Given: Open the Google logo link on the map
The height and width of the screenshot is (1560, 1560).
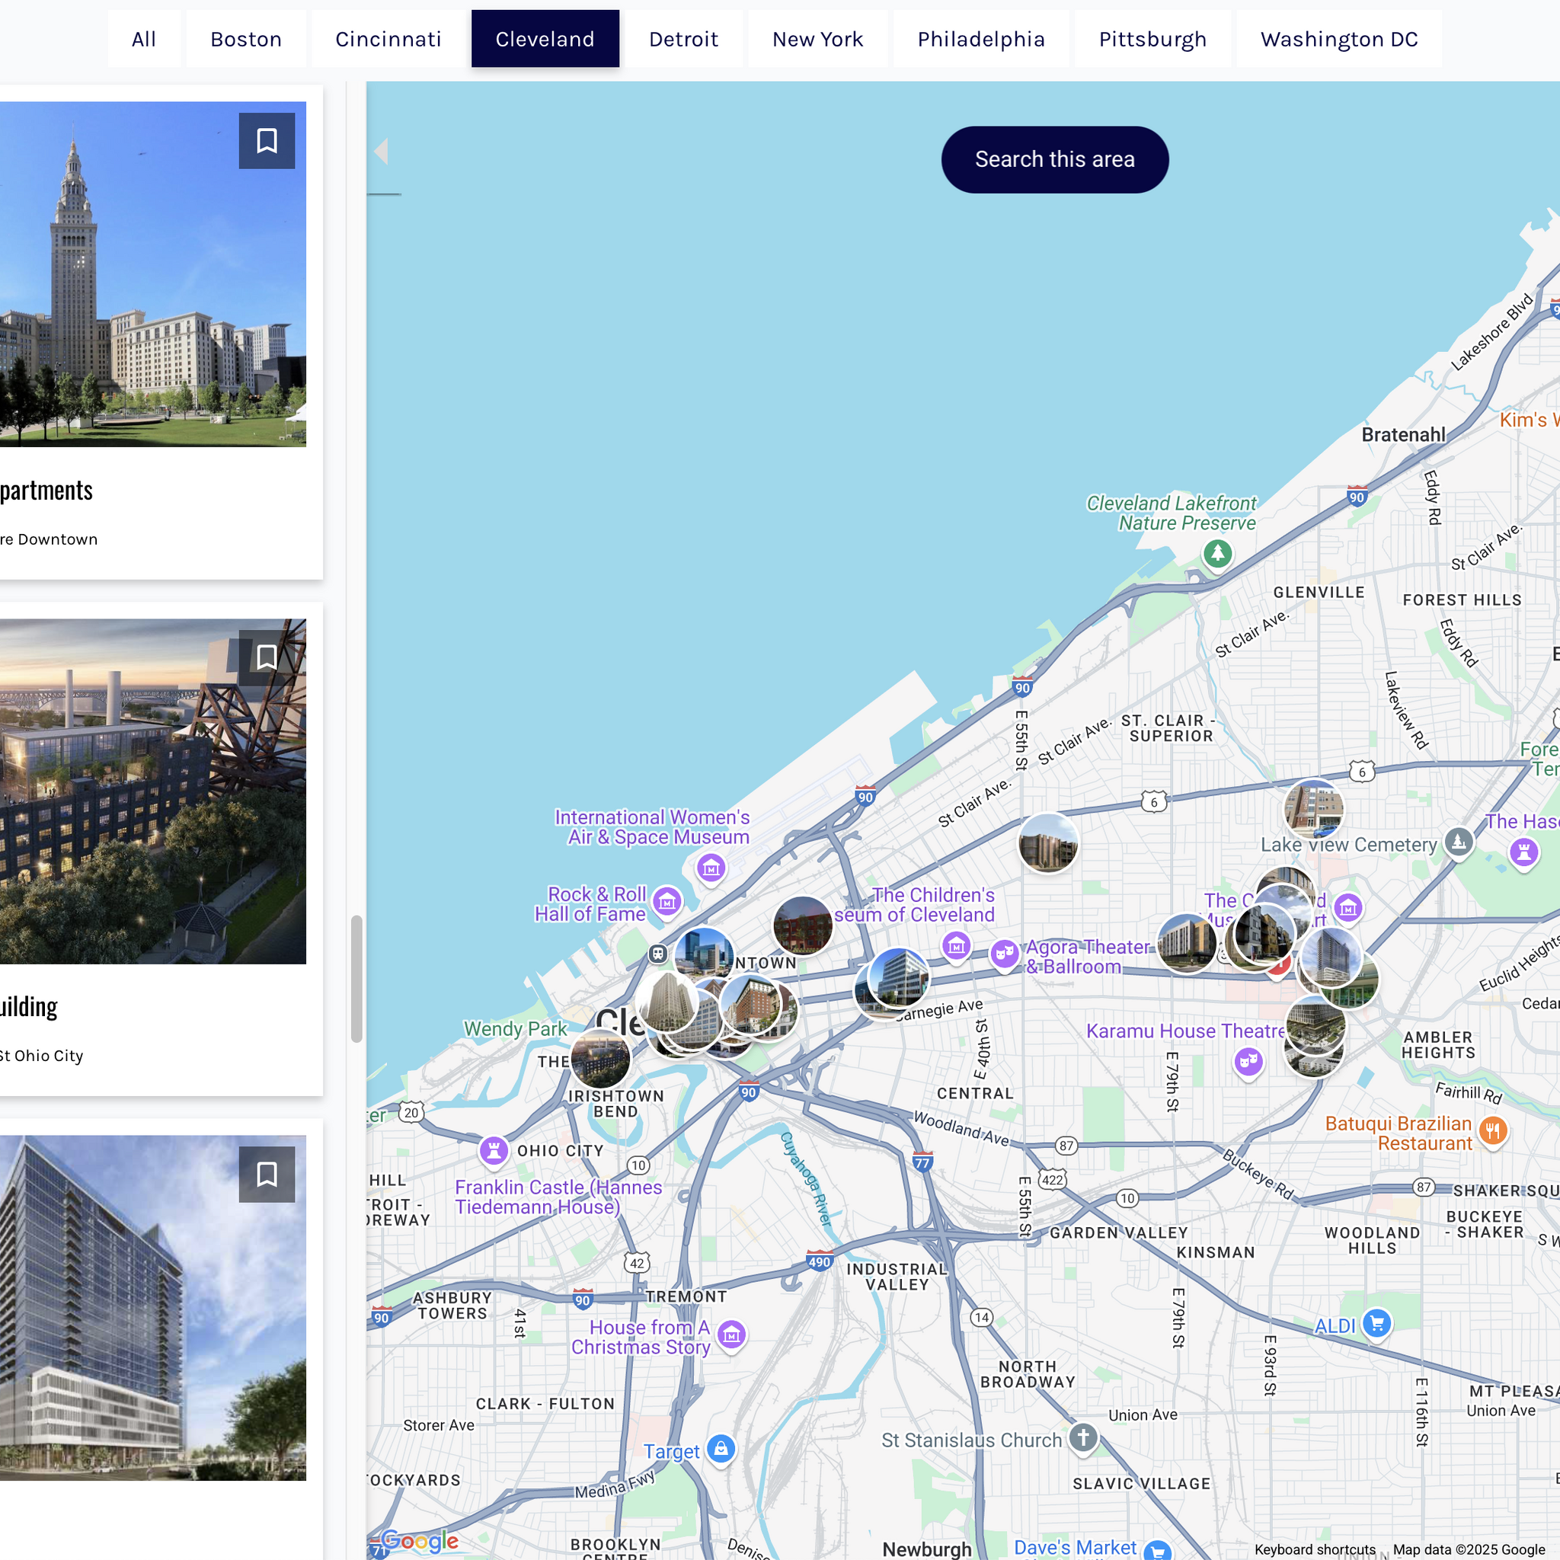Looking at the screenshot, I should tap(419, 1541).
